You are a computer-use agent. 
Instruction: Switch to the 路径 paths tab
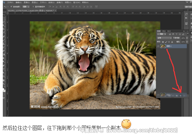(x=169, y=31)
